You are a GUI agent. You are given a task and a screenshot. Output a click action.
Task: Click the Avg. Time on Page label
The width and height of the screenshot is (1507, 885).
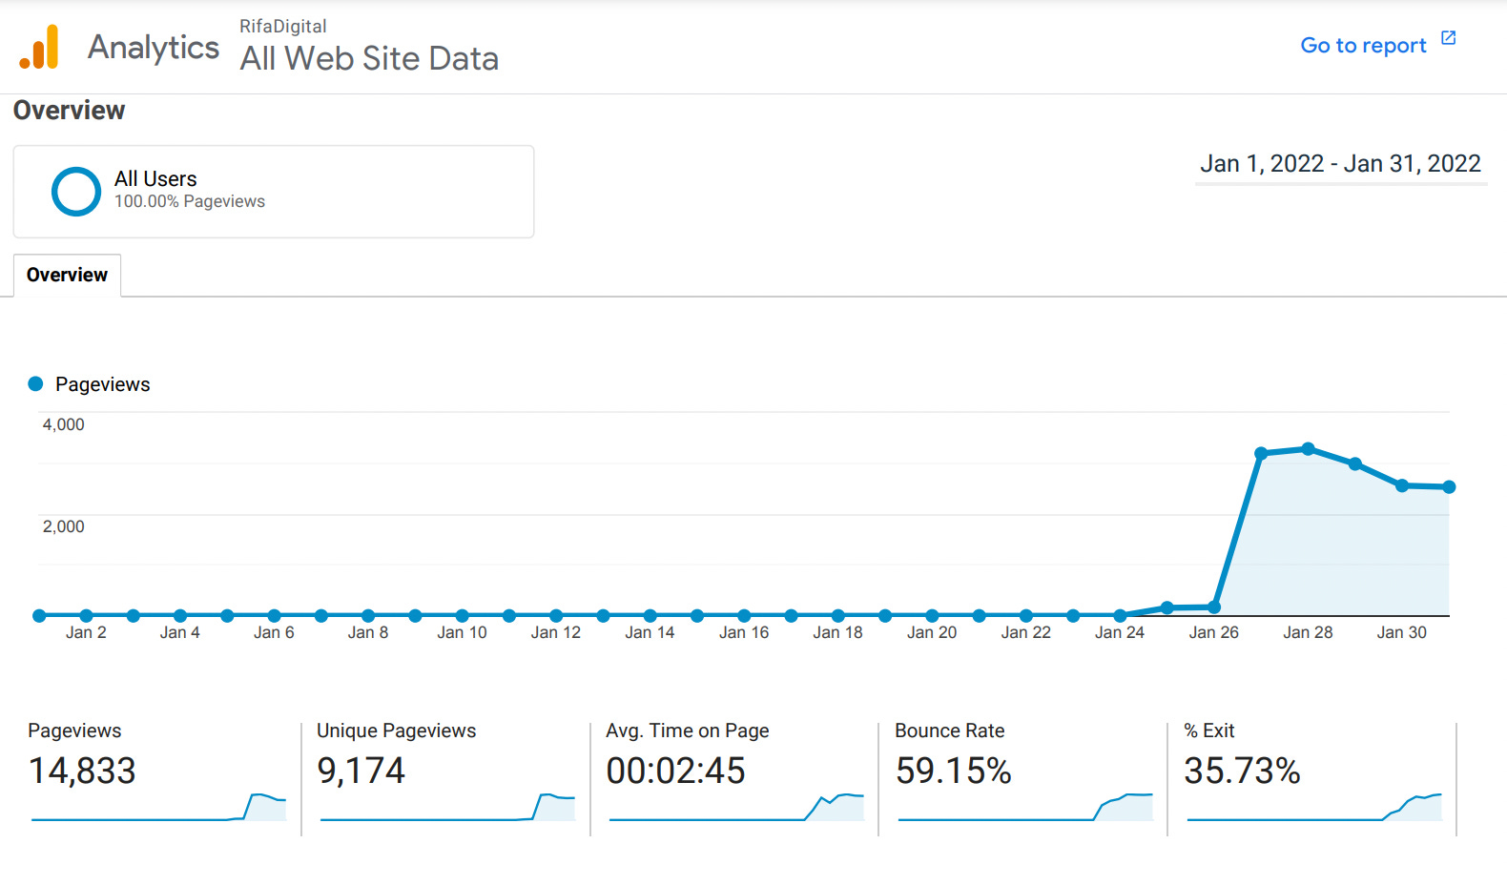point(687,731)
